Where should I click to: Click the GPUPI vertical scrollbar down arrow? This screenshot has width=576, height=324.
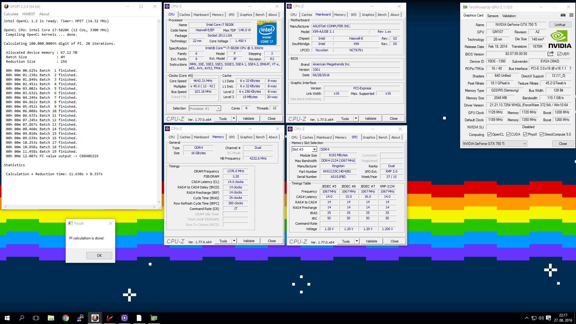click(159, 202)
